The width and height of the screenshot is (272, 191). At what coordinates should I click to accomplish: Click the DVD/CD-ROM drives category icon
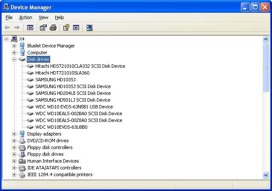pyautogui.click(x=22, y=141)
